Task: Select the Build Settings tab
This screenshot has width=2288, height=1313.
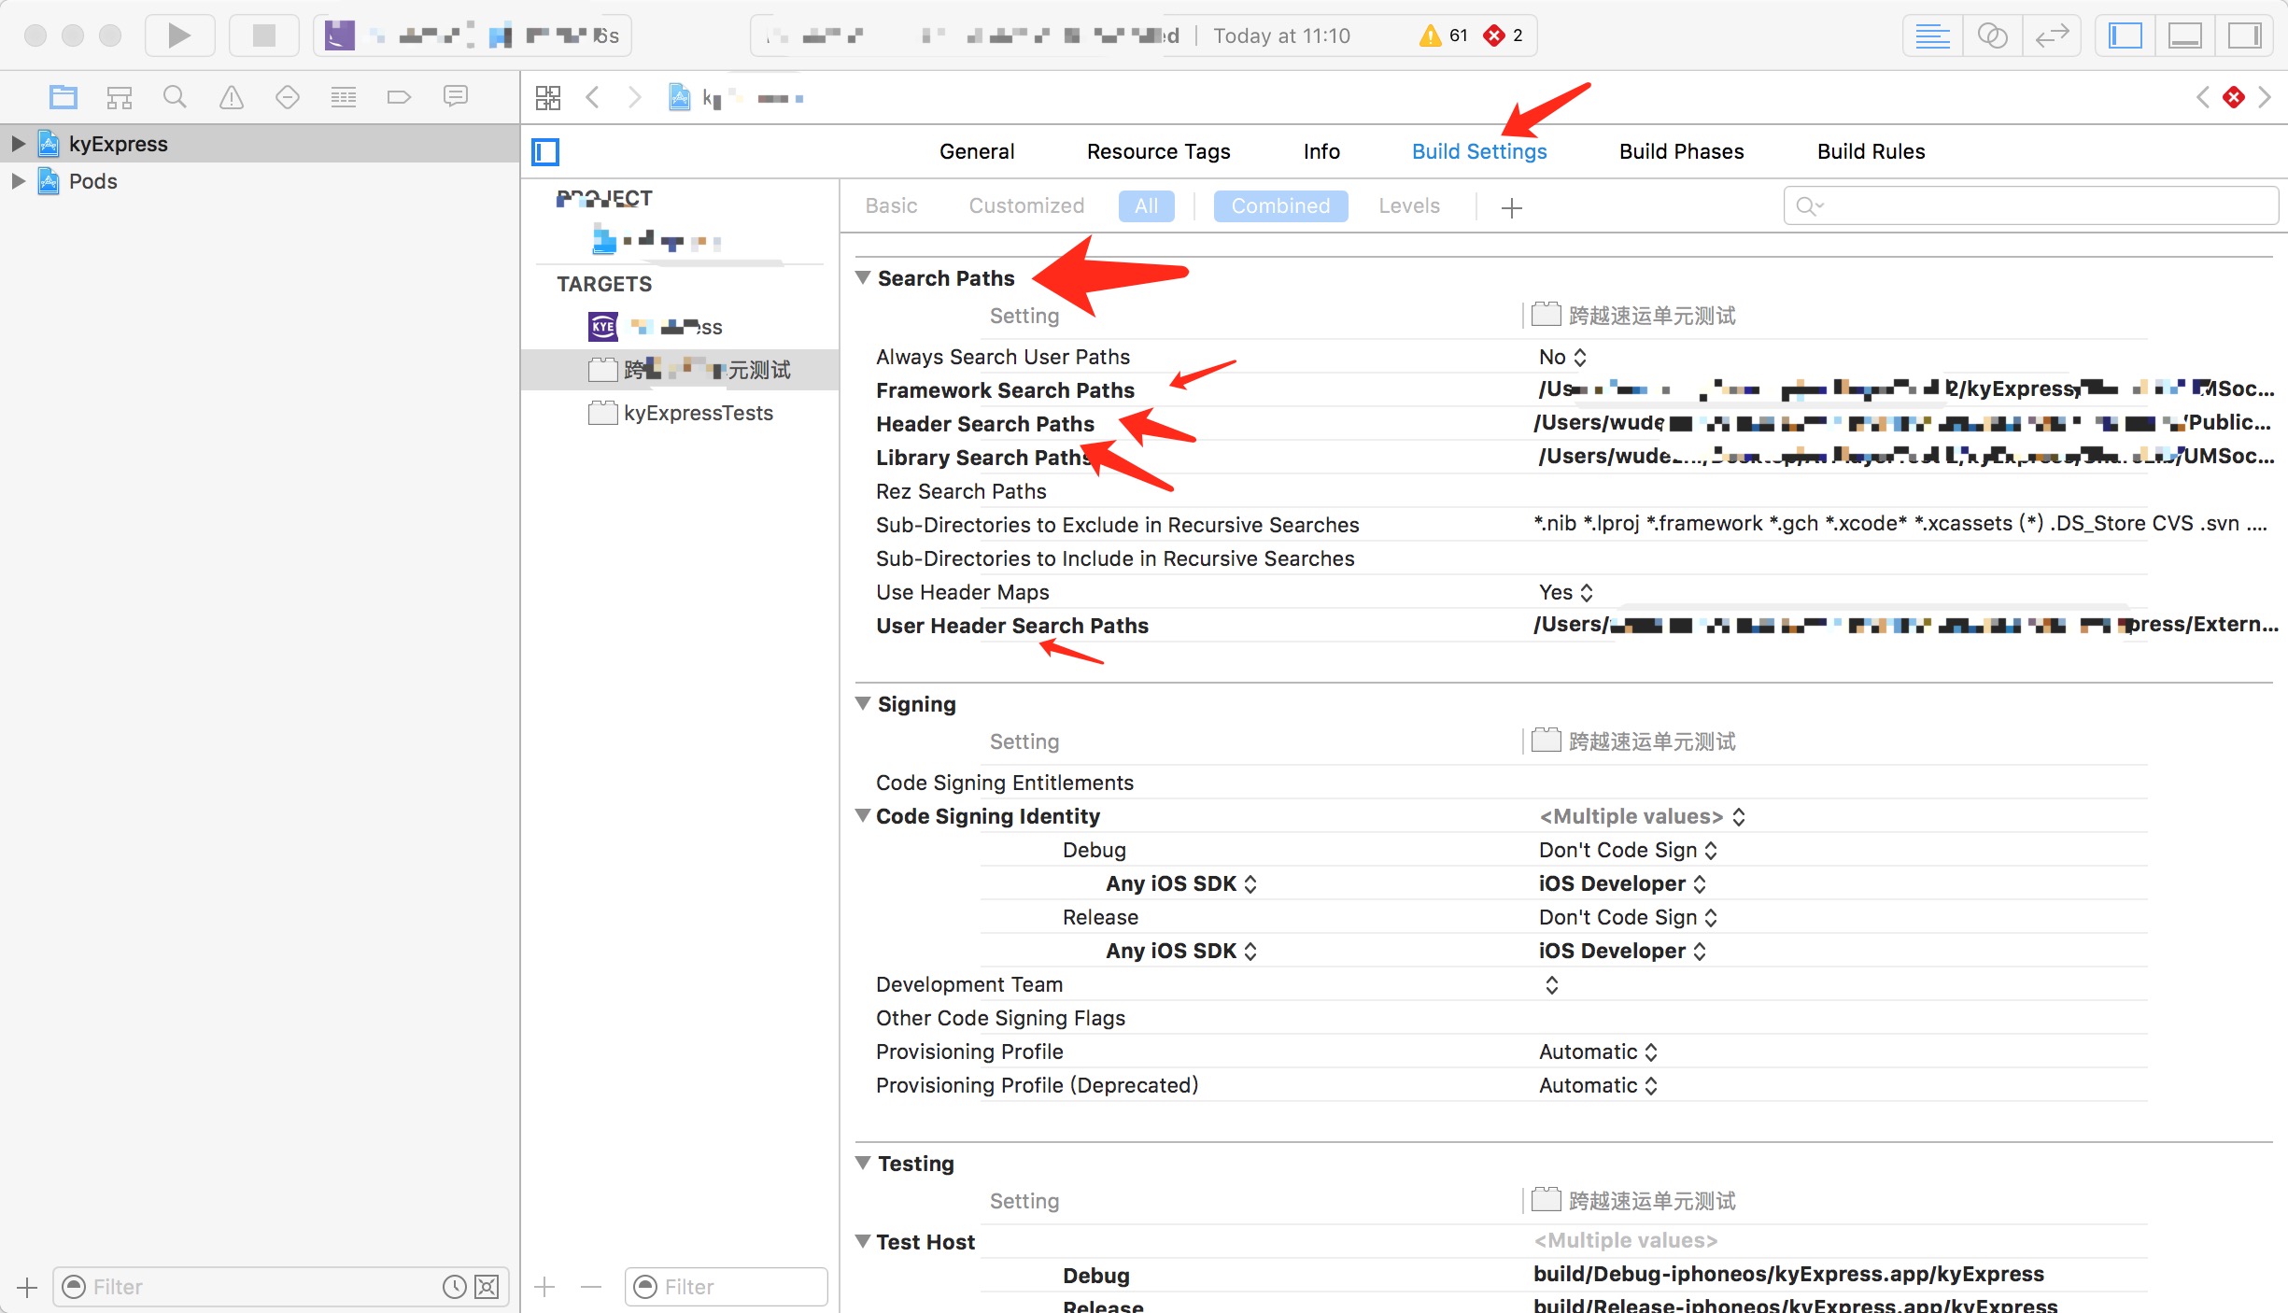Action: point(1479,151)
